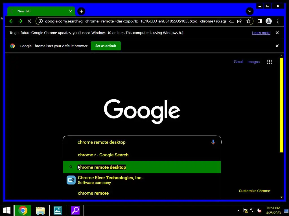Dismiss the Windows 8.1 update notice

point(277,33)
